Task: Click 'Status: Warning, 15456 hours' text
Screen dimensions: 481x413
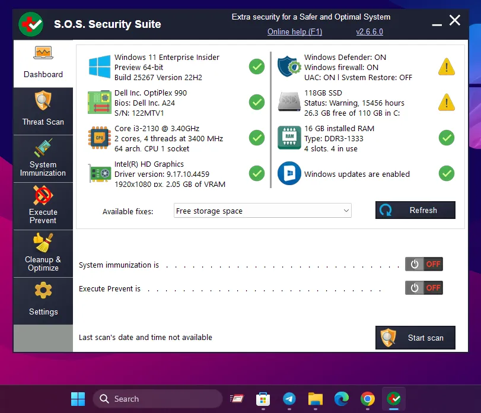Action: [x=354, y=103]
